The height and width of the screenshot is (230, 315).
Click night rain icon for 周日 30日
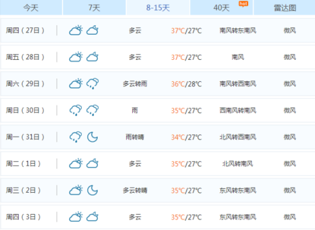pos(93,110)
